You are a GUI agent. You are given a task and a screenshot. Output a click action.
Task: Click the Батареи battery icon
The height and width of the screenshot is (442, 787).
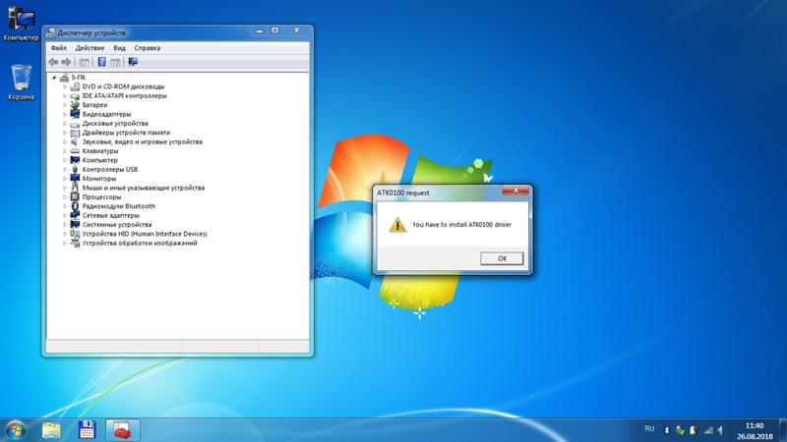pos(75,105)
